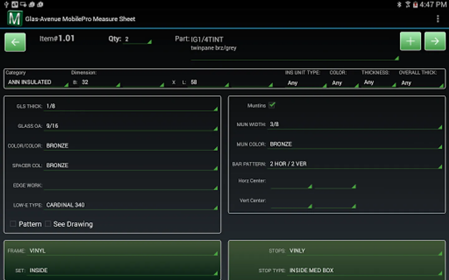The height and width of the screenshot is (280, 449).
Task: Tap the empty EDGE WORK field
Action: (x=130, y=185)
